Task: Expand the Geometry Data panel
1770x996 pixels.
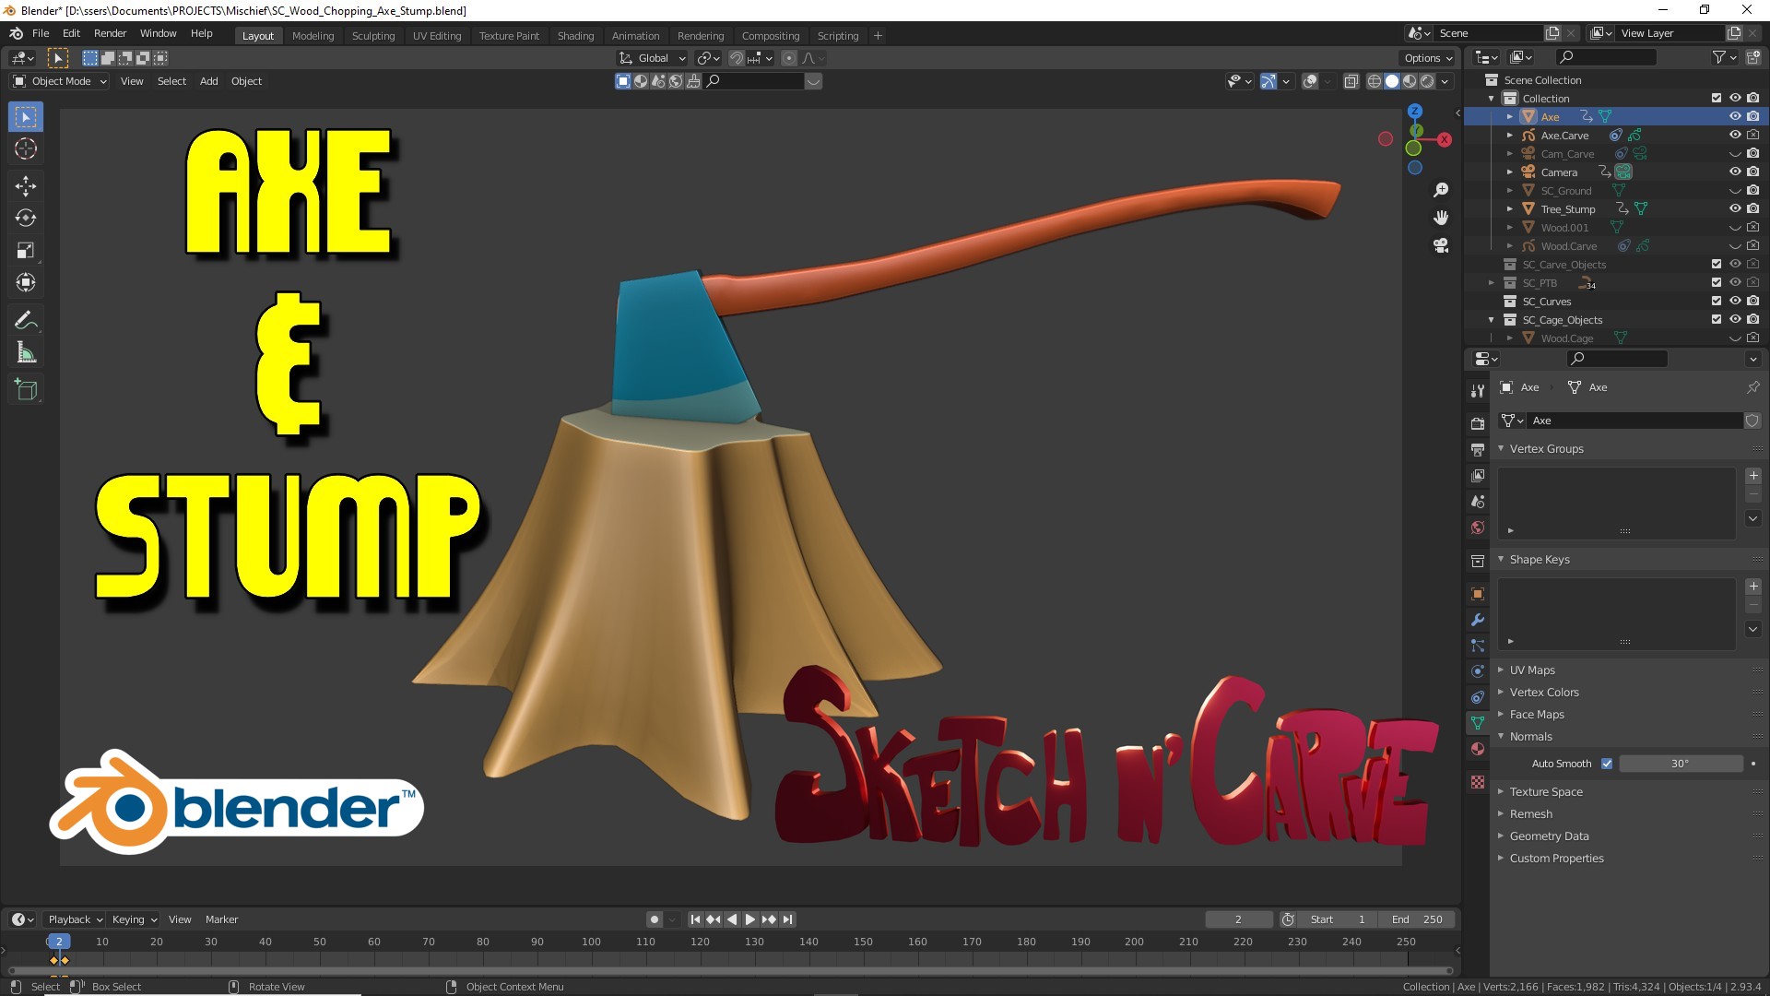Action: (1549, 836)
